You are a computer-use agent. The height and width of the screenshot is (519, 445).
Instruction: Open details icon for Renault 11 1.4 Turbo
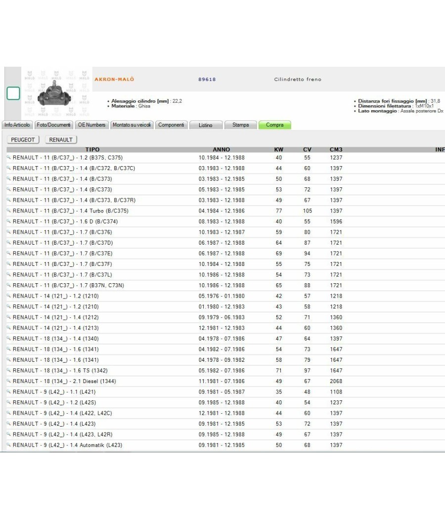tap(8, 211)
